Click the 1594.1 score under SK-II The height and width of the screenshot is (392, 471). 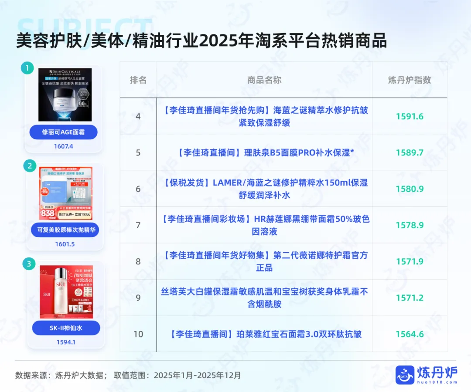click(66, 342)
